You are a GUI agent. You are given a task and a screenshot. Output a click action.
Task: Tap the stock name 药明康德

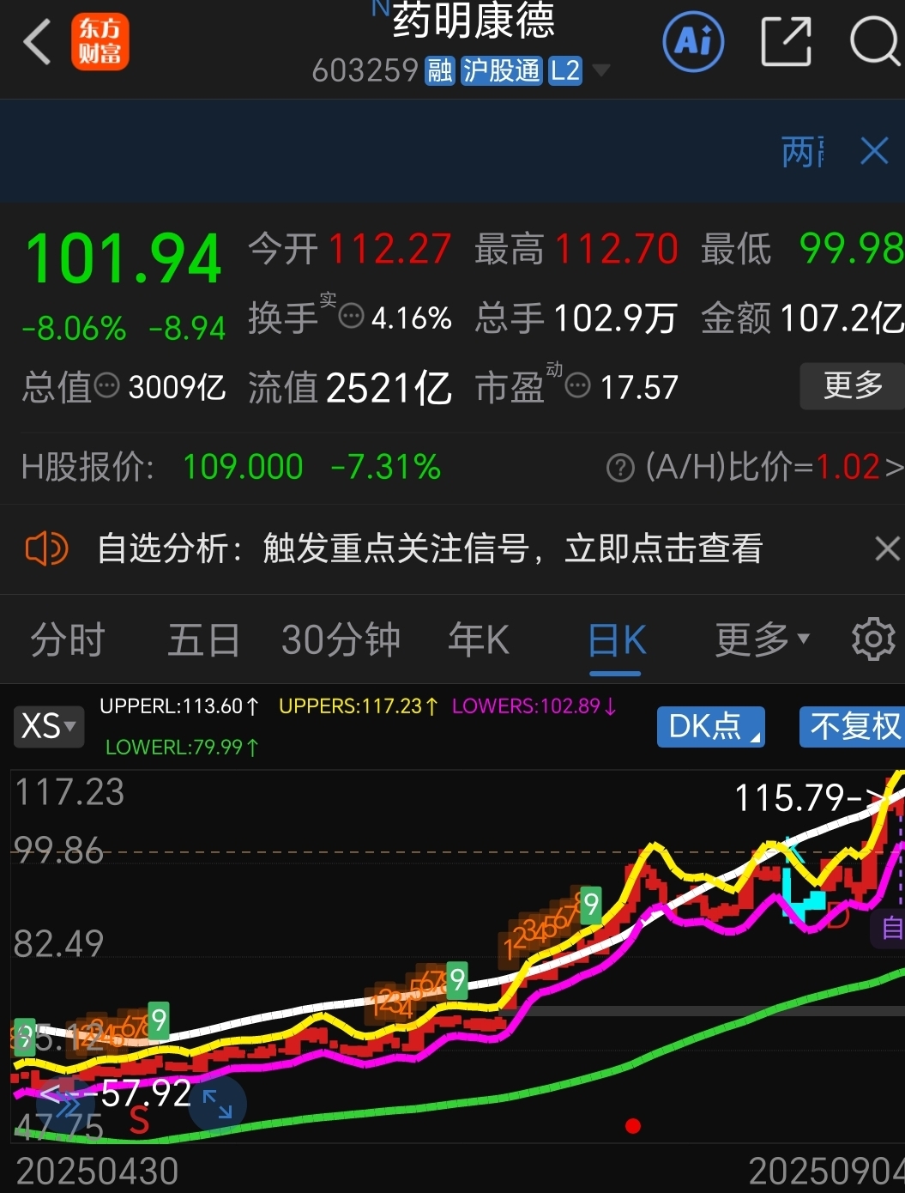pyautogui.click(x=474, y=21)
